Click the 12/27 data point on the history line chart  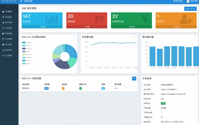[x=92, y=45]
